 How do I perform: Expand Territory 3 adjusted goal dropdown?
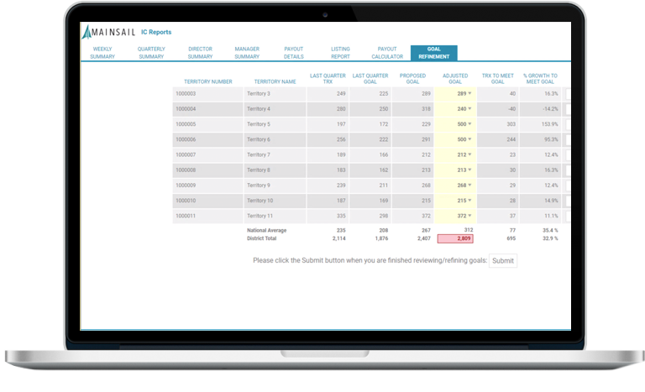pyautogui.click(x=470, y=94)
